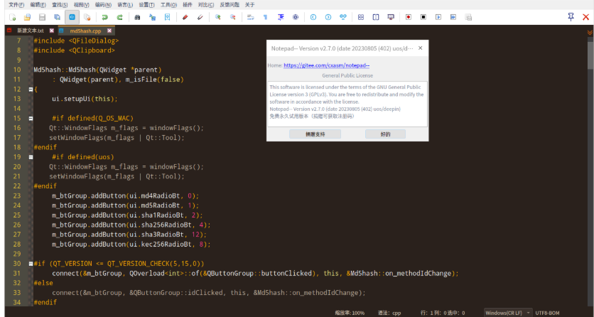Click the vertical scrollbar thumb in editor
The width and height of the screenshot is (594, 317).
590,54
